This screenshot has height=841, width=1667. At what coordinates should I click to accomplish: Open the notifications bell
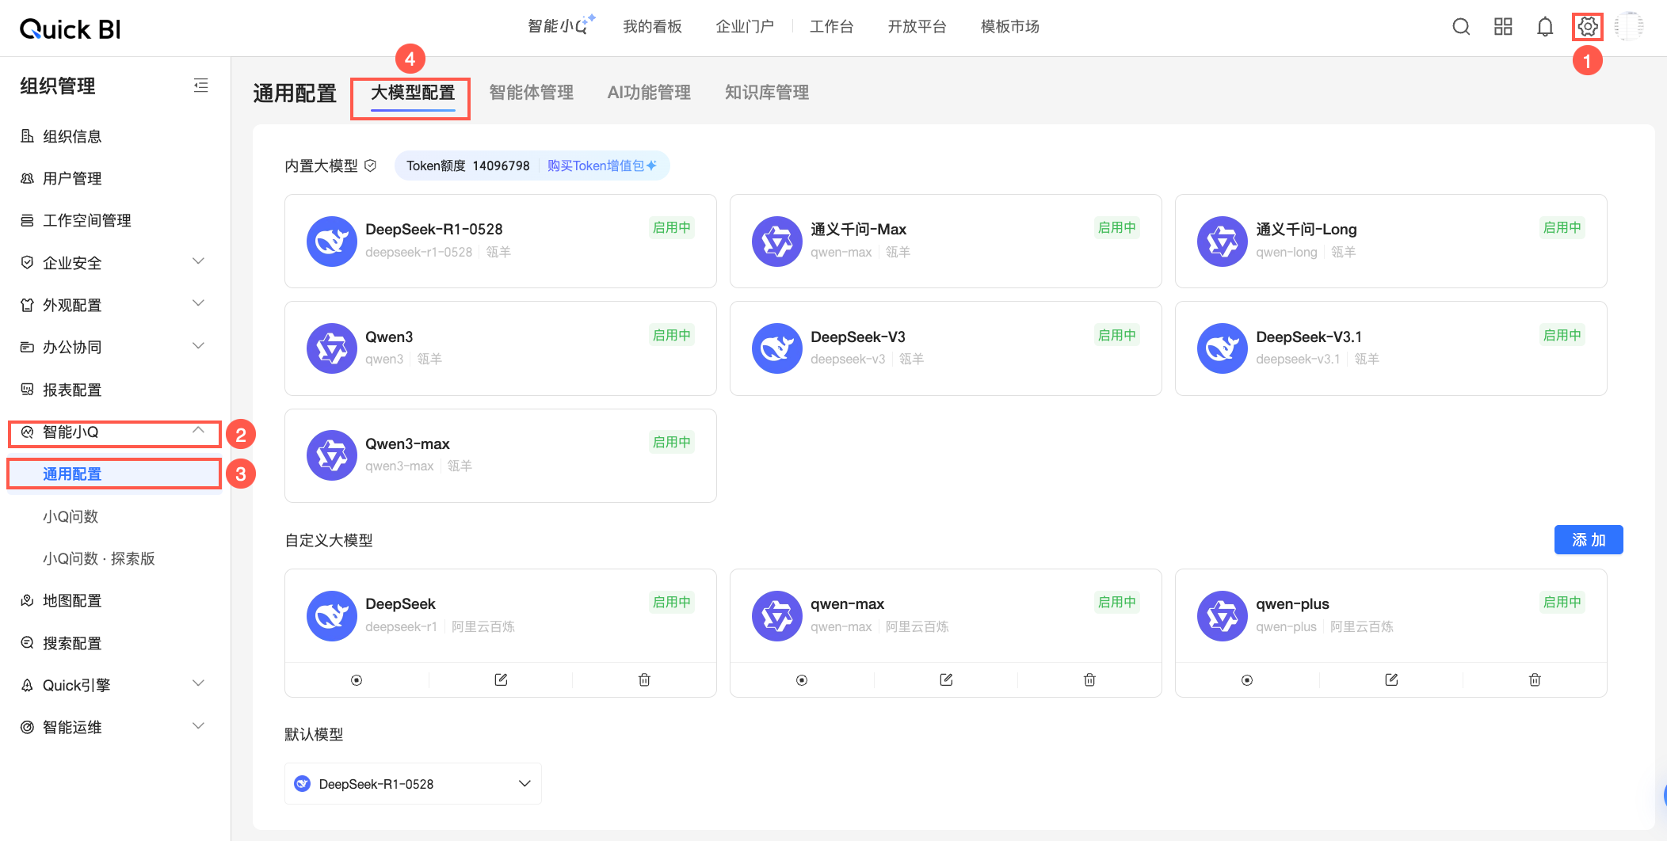(1545, 27)
